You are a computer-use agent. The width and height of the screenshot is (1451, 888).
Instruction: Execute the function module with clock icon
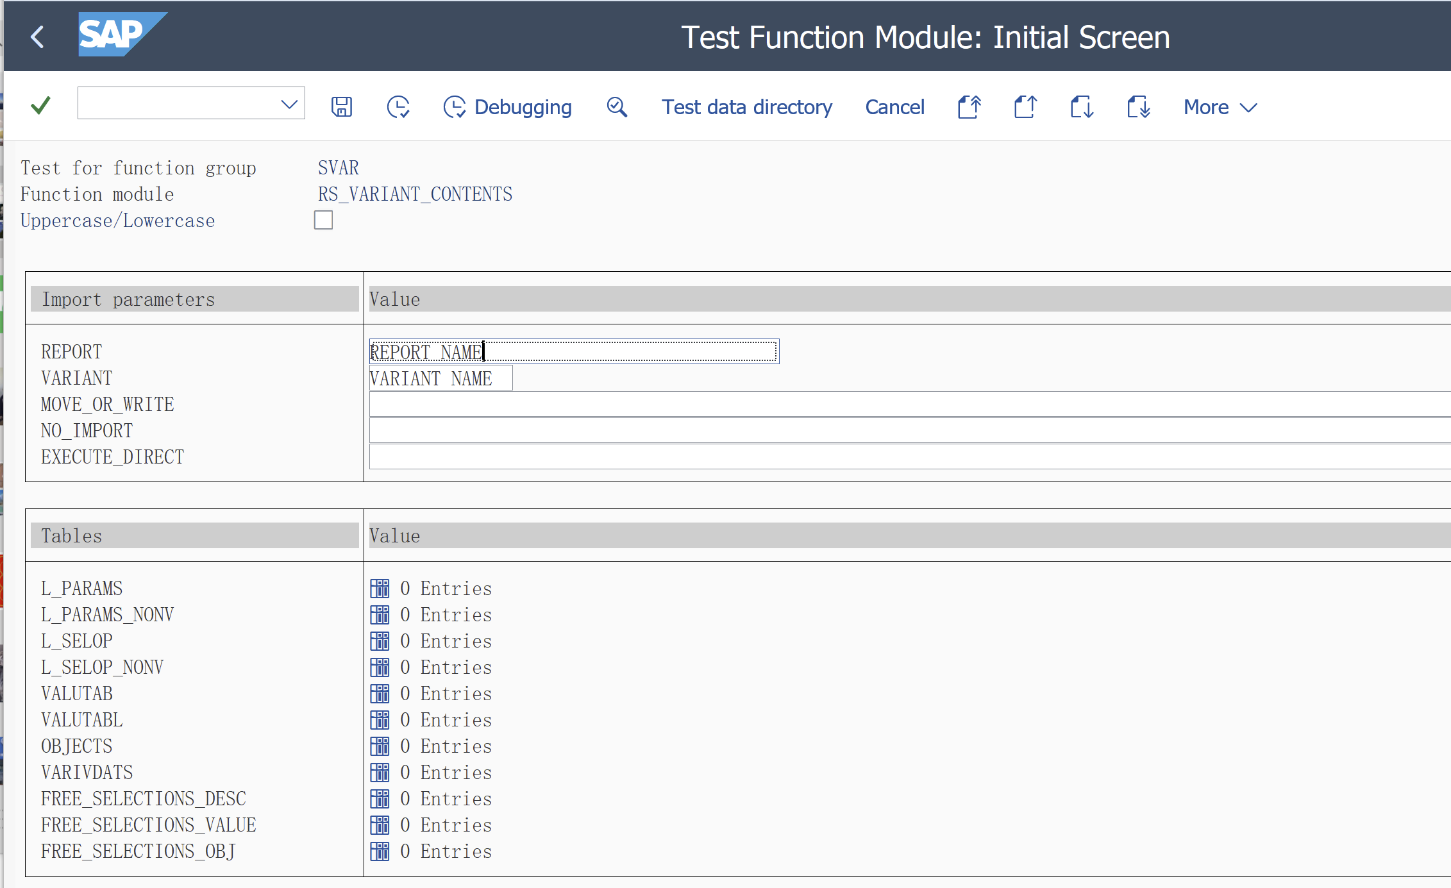(x=398, y=106)
